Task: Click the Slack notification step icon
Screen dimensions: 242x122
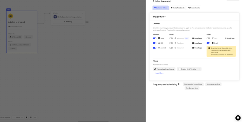Action: click(x=55, y=17)
